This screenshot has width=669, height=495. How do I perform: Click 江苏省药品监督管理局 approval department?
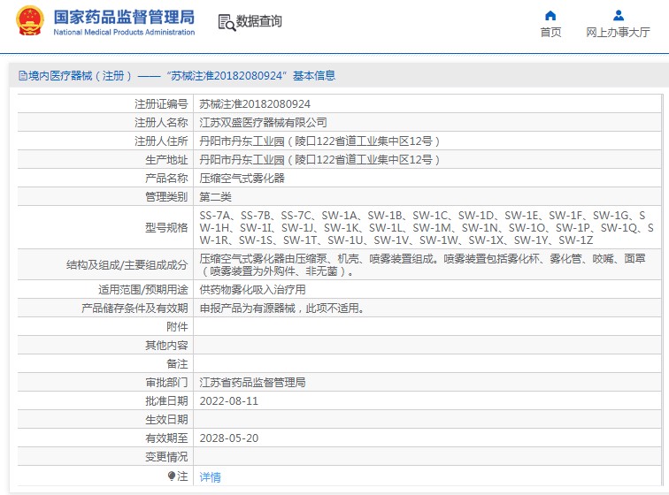click(252, 383)
